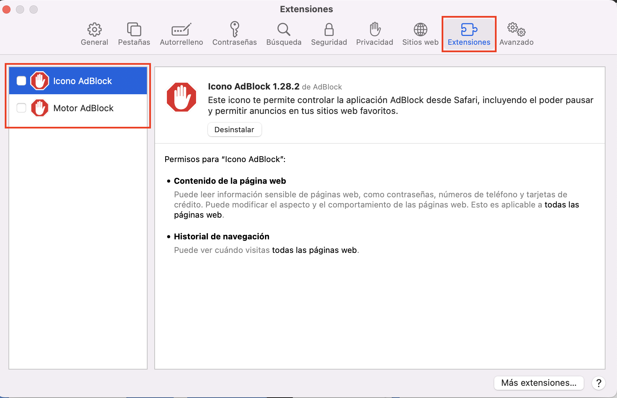
Task: Switch to the General tab label
Action: (94, 42)
